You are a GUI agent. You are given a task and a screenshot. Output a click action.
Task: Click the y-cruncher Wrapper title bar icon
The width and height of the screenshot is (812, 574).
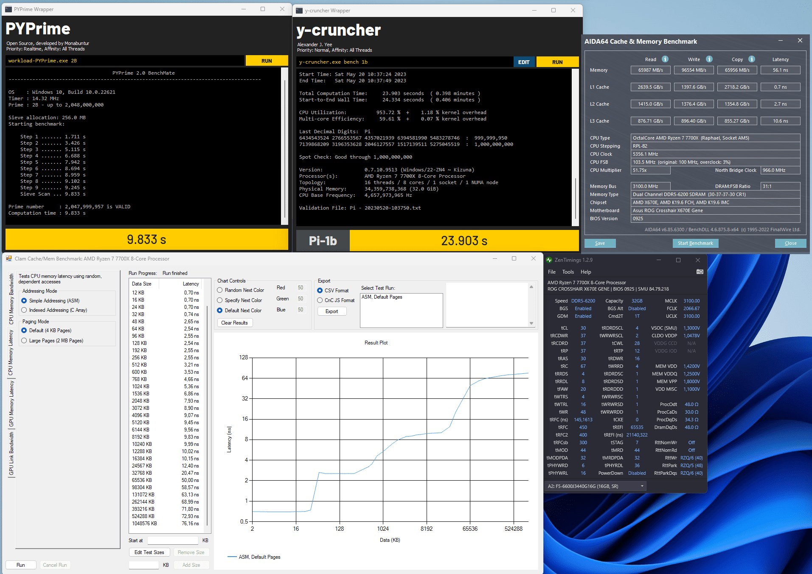click(x=299, y=10)
